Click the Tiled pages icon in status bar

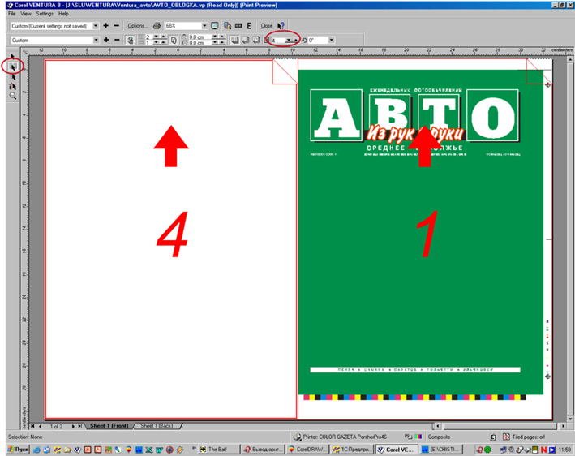506,437
